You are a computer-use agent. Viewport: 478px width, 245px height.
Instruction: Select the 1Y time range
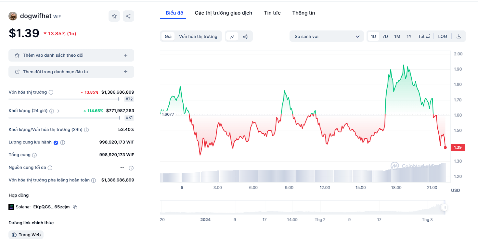(x=409, y=36)
